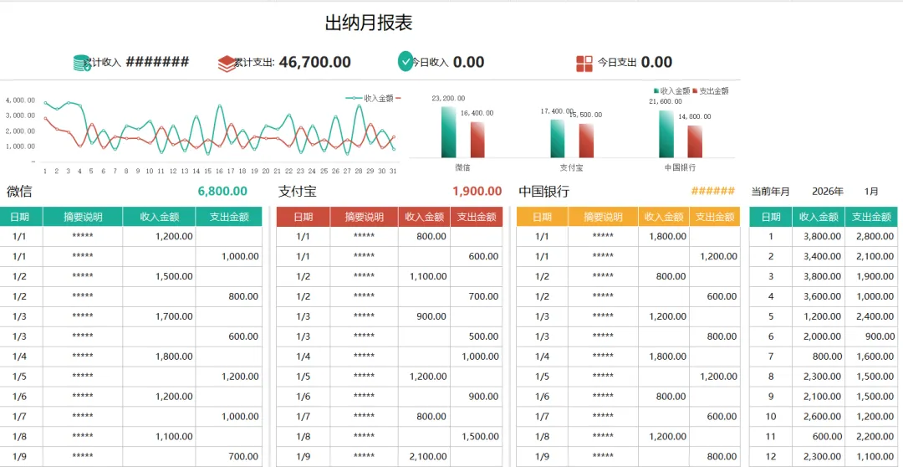This screenshot has width=903, height=467.
Task: Select 1,500.00 income on 1/2 in 微信 table
Action: 159,276
